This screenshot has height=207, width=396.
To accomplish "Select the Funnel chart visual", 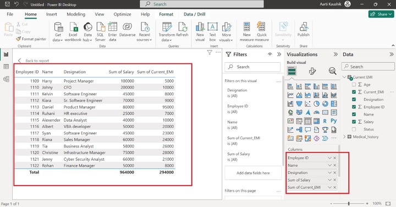I will tap(299, 103).
